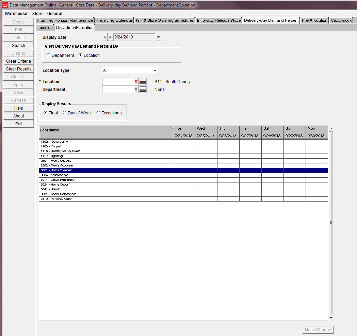Viewport: 357px width, 336px height.
Task: Select row 3081 - Books Reference
Action: pos(183,194)
